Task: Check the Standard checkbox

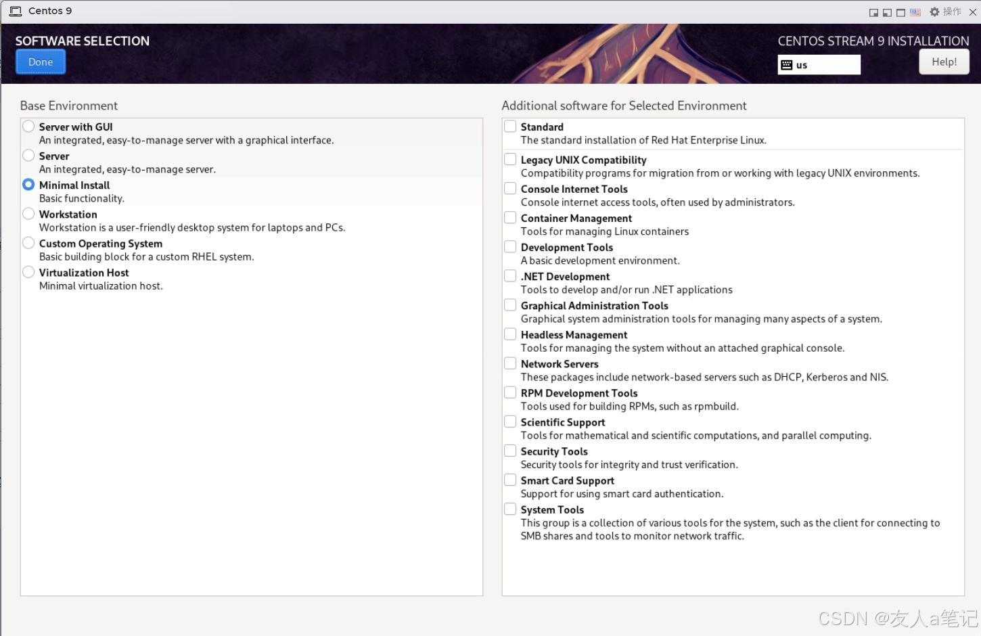Action: [510, 127]
